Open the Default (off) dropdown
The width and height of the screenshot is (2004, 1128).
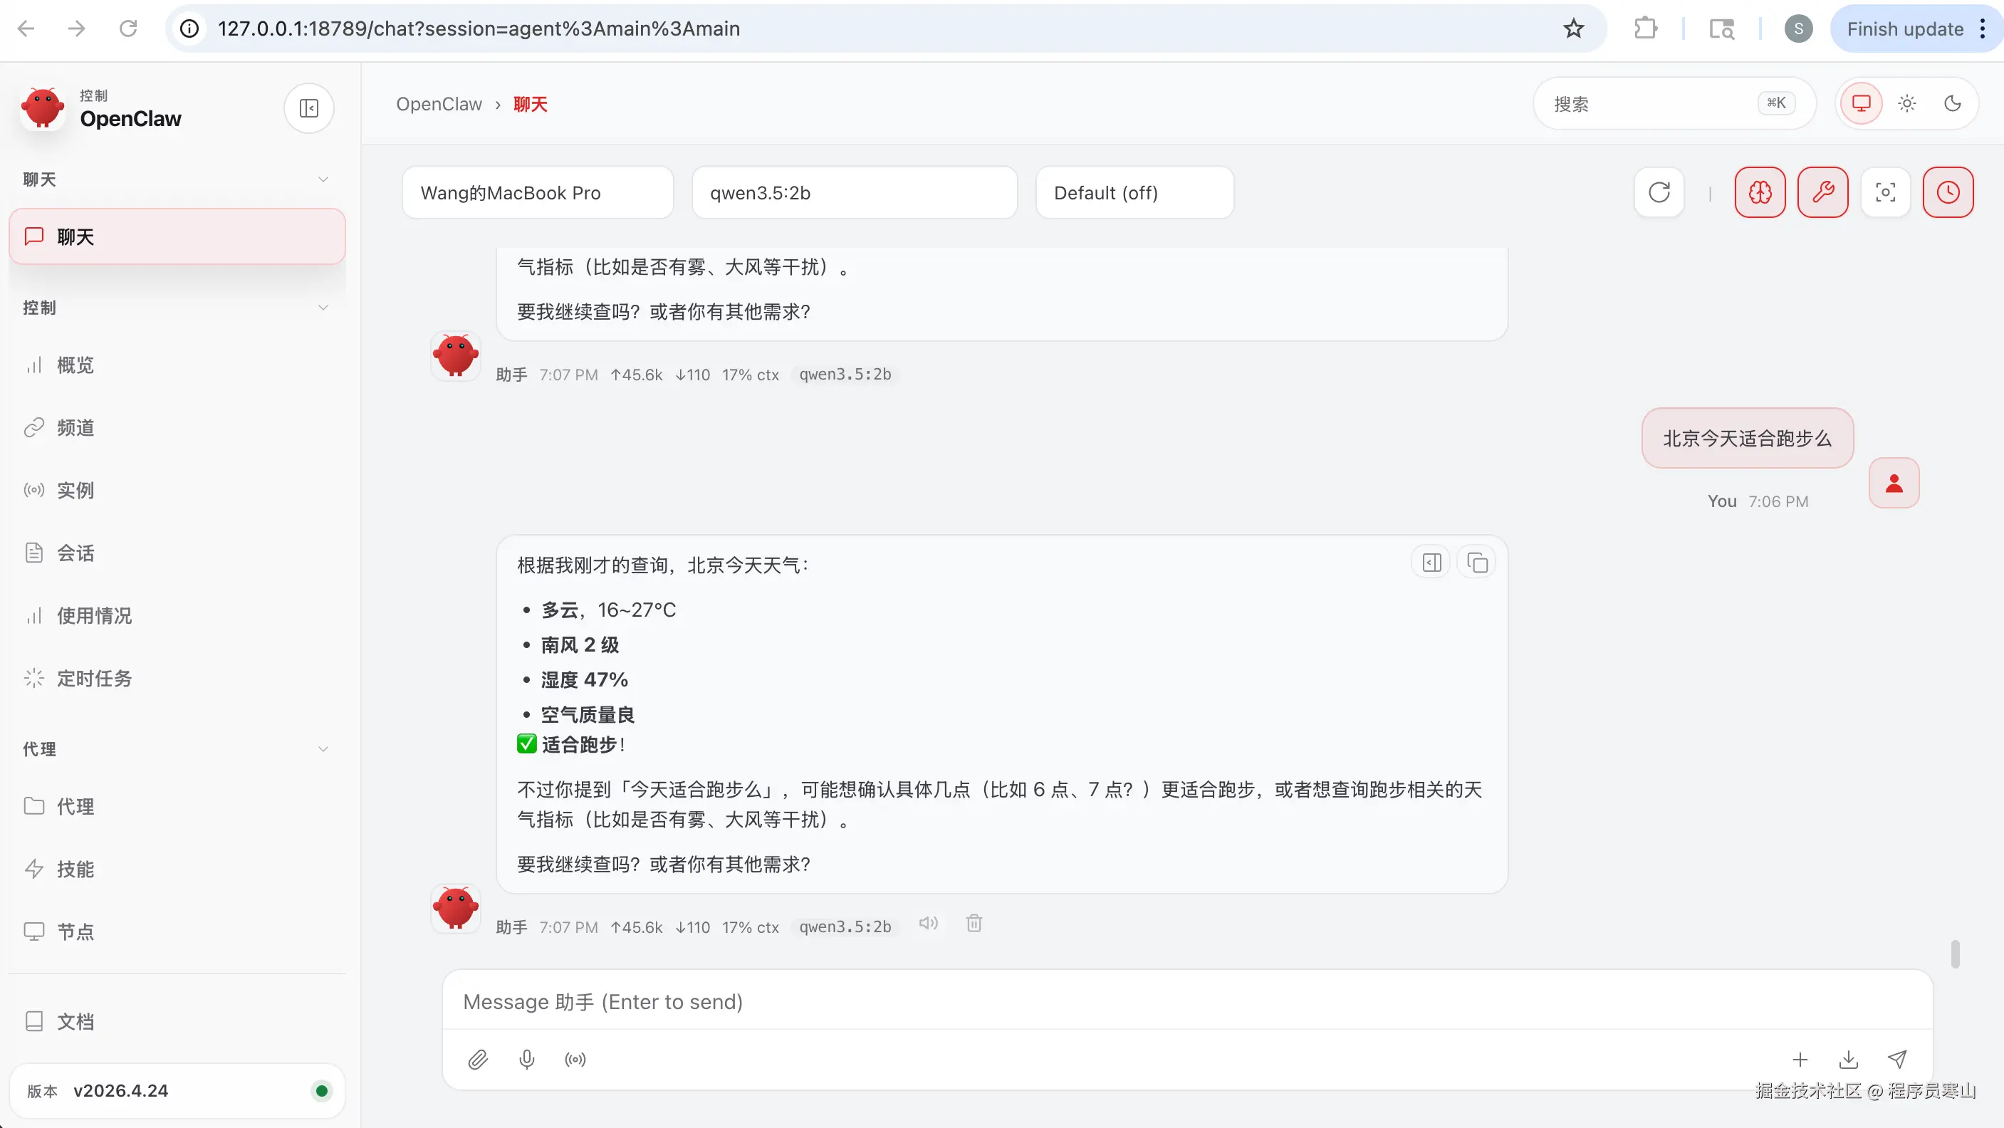[1134, 193]
